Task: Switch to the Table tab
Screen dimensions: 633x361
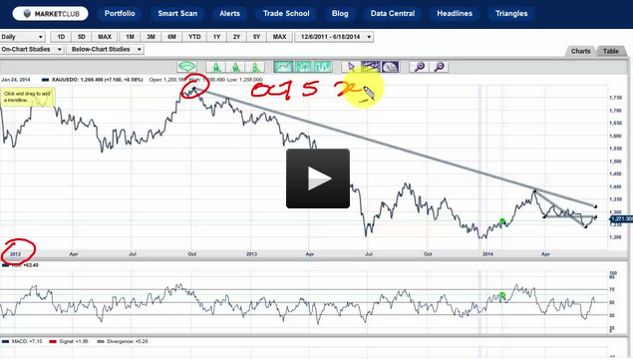Action: pos(611,51)
